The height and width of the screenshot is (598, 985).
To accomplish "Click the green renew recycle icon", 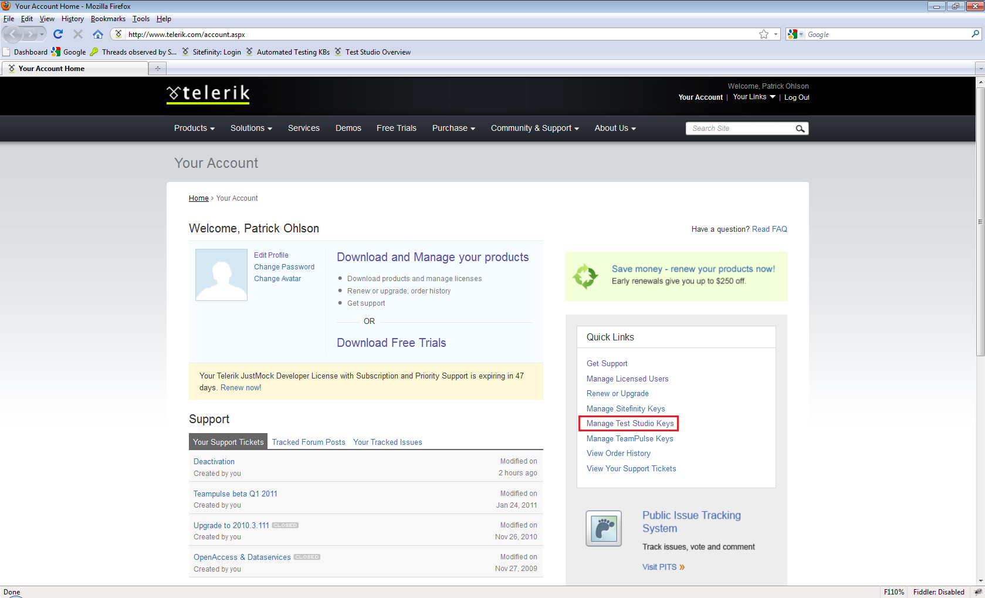I will point(585,276).
